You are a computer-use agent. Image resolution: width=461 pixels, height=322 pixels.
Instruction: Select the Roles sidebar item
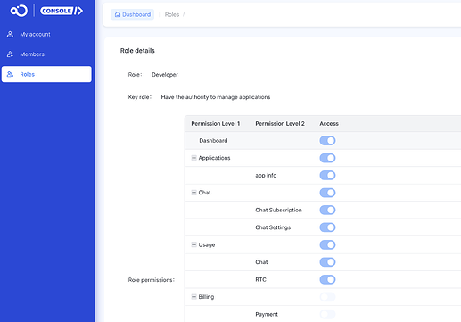[46, 74]
